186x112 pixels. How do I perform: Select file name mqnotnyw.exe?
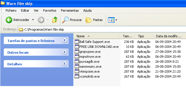tap(90, 57)
